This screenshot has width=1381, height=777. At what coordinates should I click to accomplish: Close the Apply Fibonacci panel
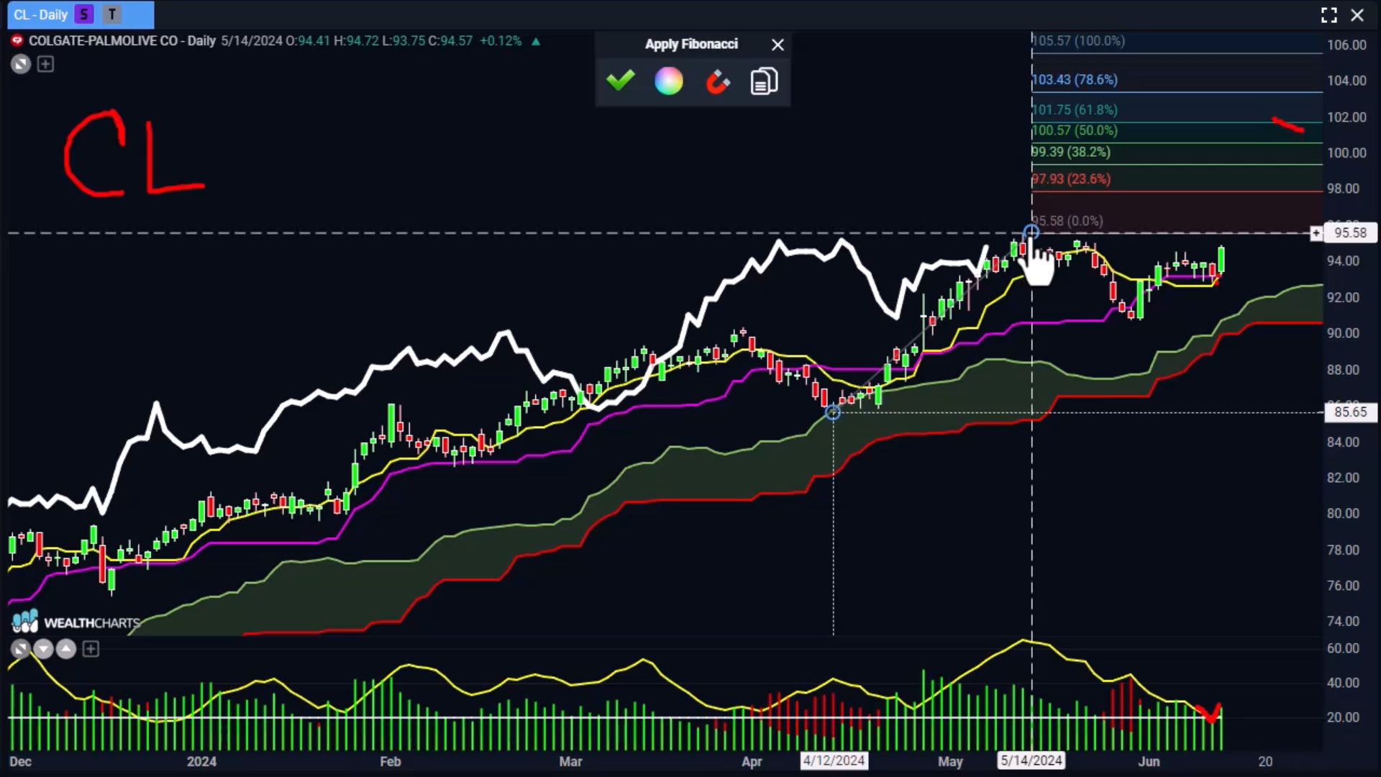[778, 45]
